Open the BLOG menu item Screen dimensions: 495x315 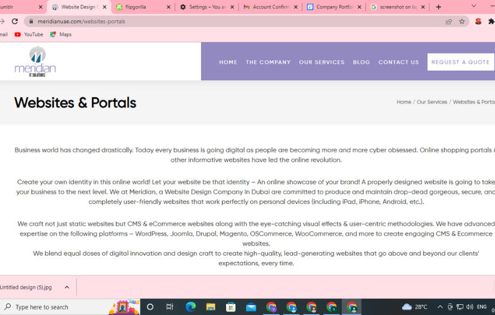coord(361,62)
